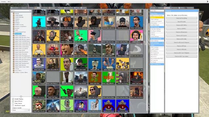
Task: Click the Remove all NPCs button
Action: coord(182,29)
